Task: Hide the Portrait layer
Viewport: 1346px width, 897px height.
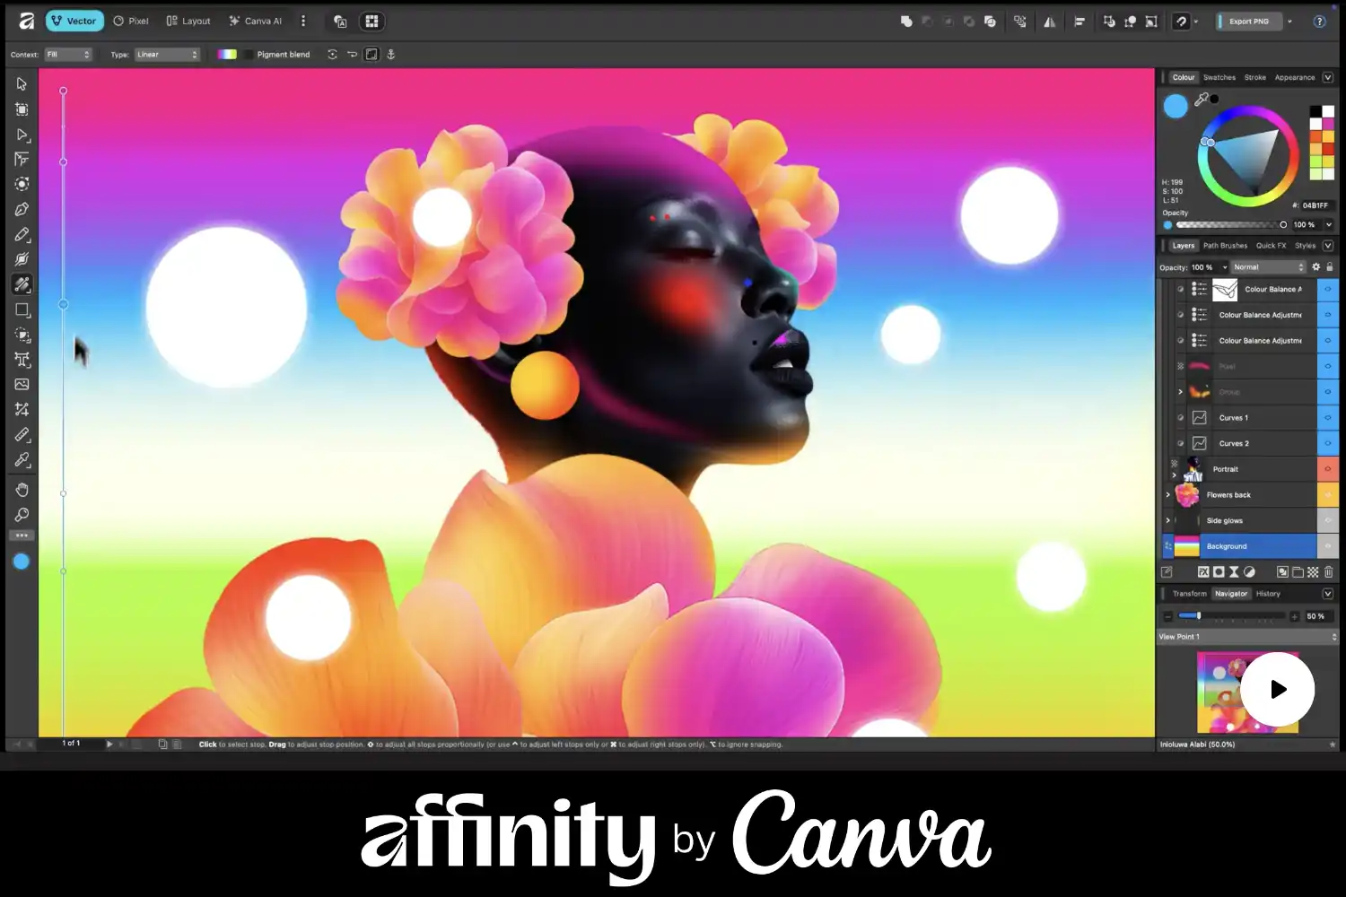Action: (1327, 469)
